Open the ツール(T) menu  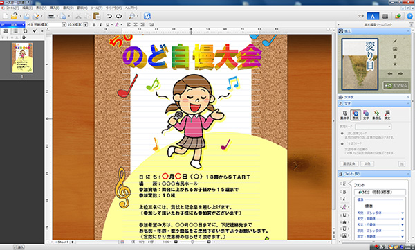click(96, 8)
